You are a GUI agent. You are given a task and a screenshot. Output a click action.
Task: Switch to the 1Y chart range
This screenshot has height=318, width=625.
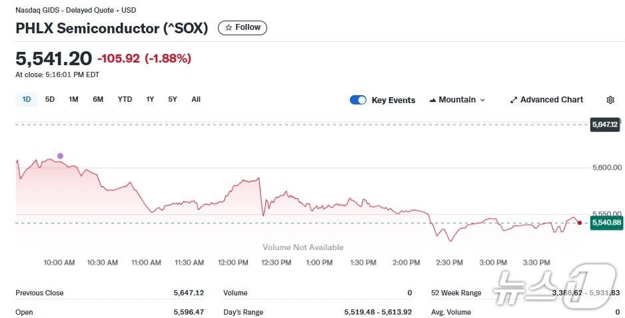point(150,99)
